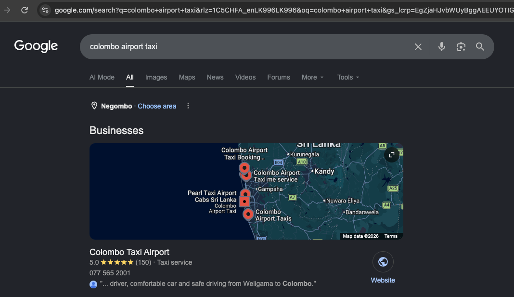The height and width of the screenshot is (297, 514).
Task: Click the Google logo
Action: tap(36, 46)
